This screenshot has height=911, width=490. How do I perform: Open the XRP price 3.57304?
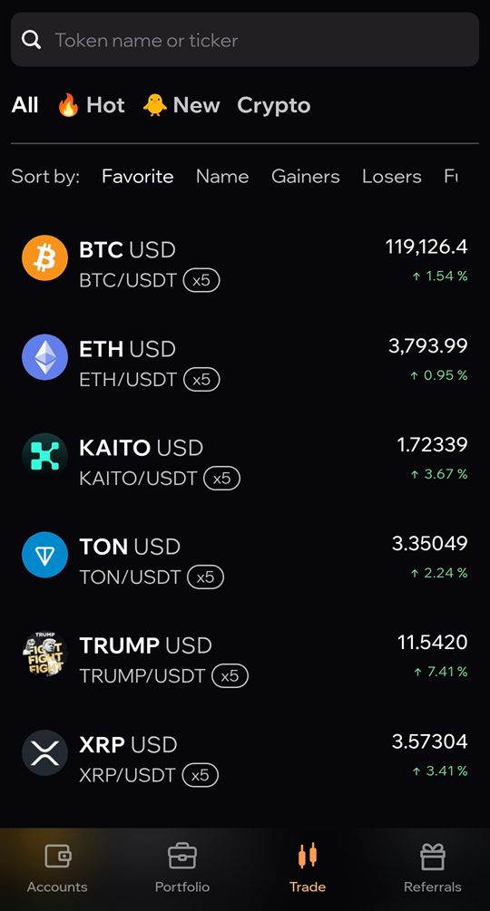click(429, 741)
